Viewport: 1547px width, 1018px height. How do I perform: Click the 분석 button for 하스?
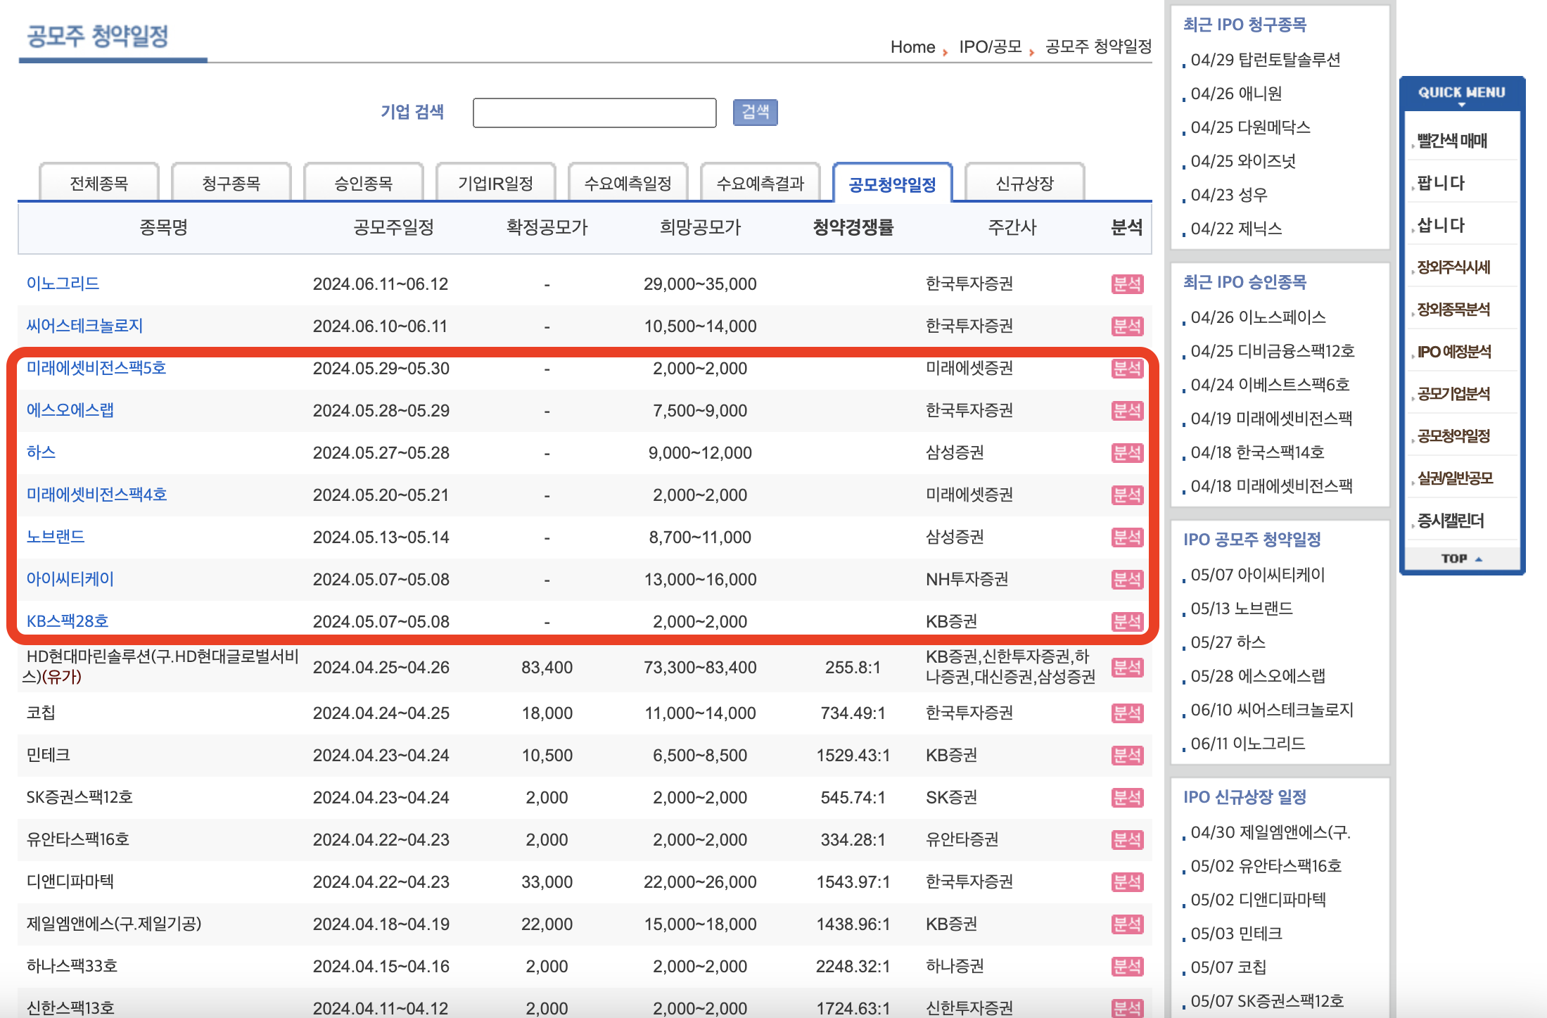(1128, 453)
